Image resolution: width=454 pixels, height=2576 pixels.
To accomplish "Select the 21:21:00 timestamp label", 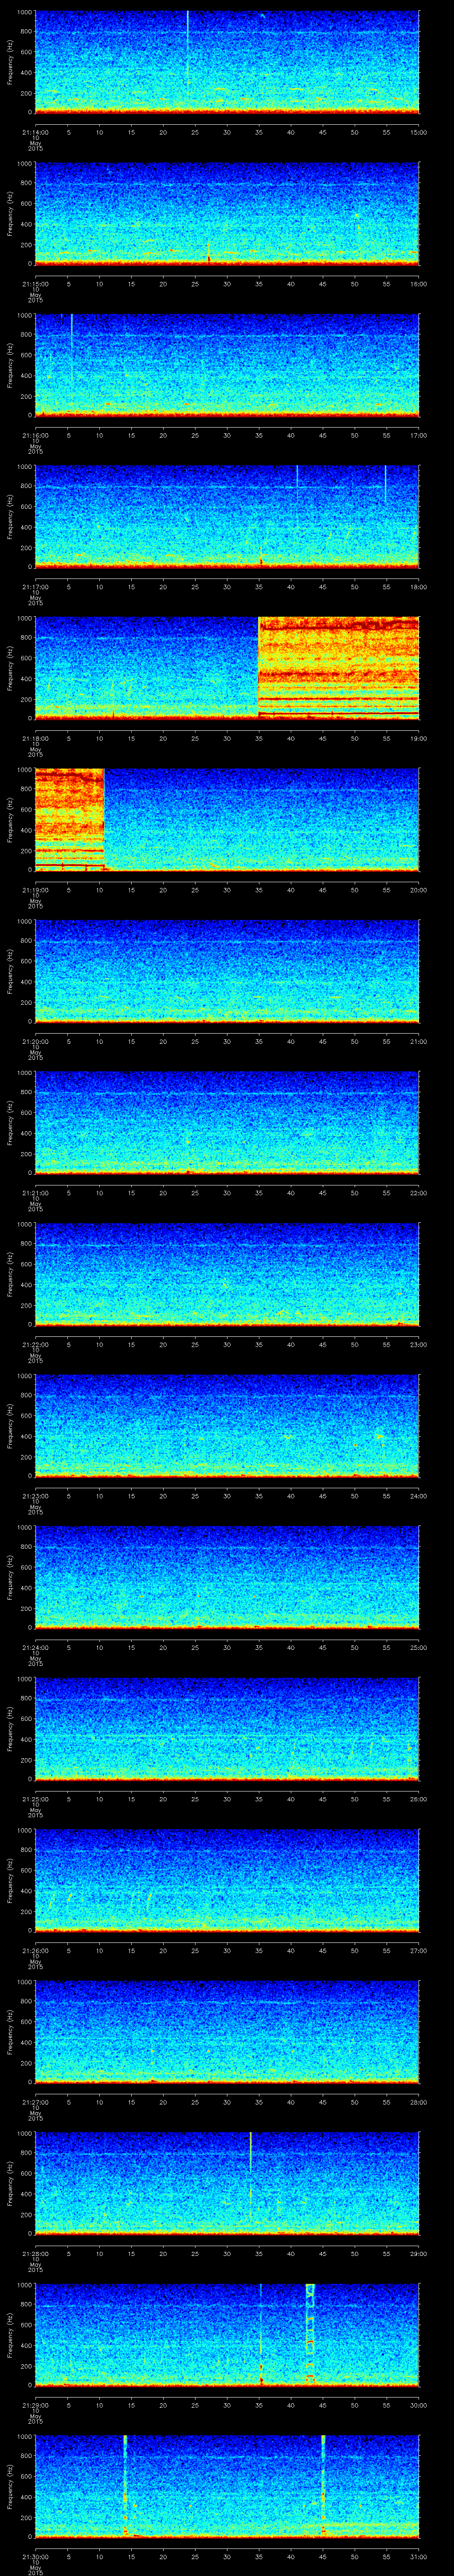I will click(x=35, y=1193).
